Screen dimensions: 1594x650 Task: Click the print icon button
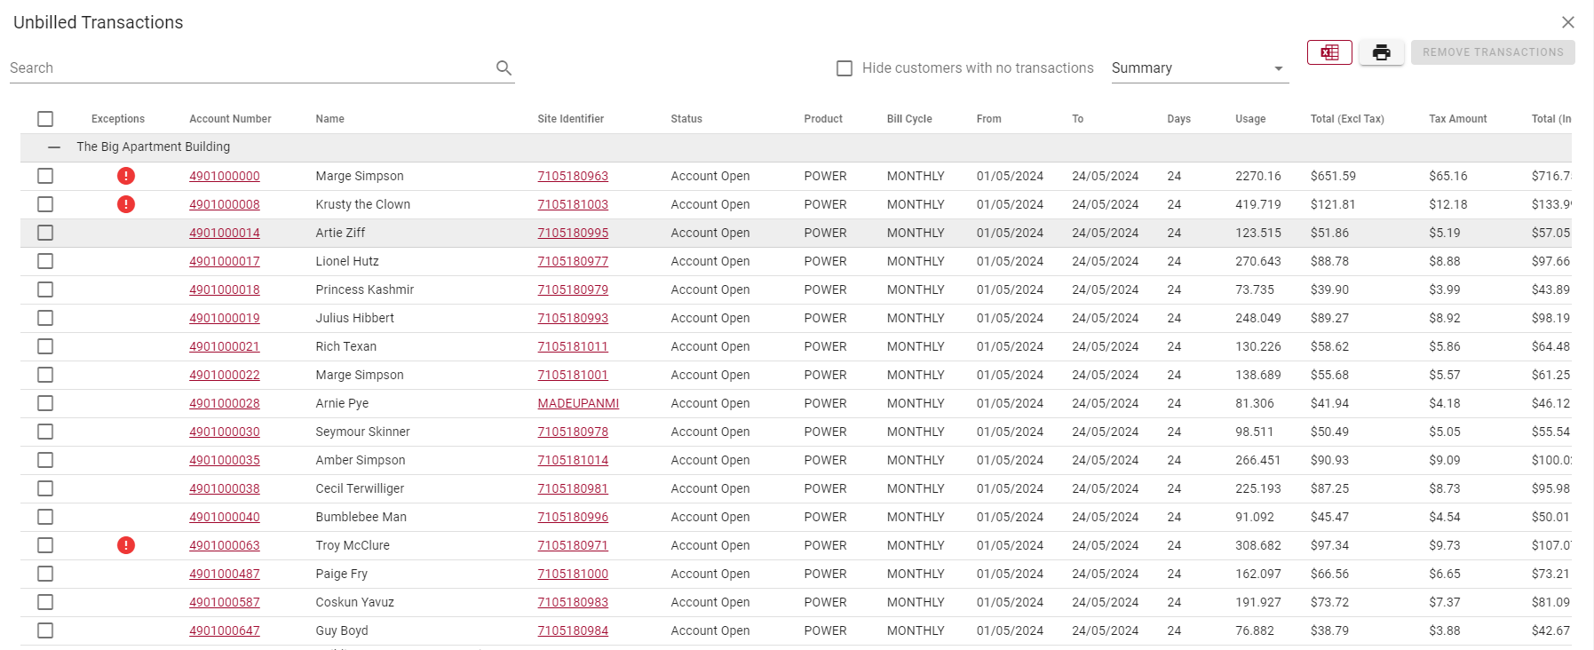pyautogui.click(x=1381, y=52)
